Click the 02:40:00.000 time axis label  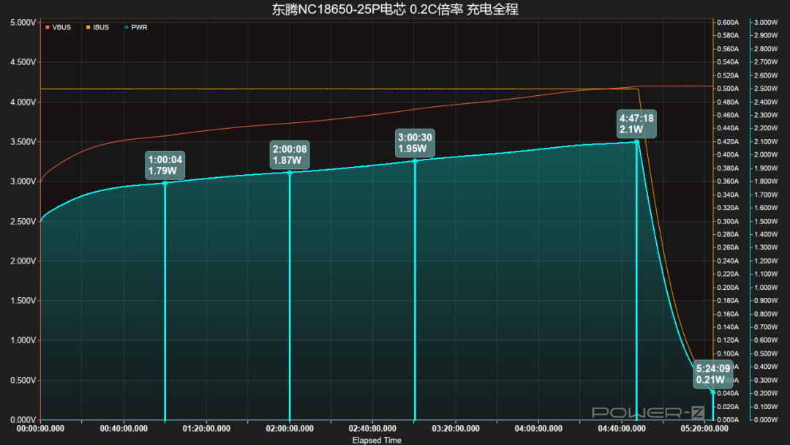(x=372, y=429)
